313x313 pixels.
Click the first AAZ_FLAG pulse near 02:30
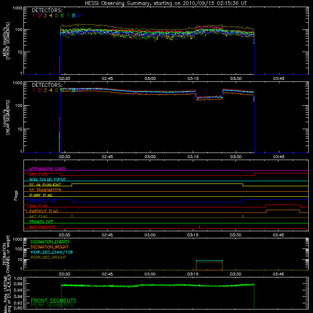coord(72,216)
